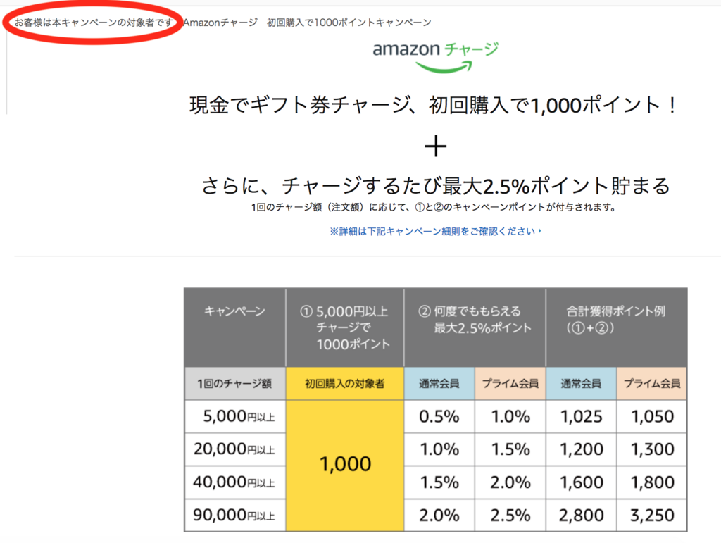721x543 pixels.
Task: Click the Amazonチャージ 初回購入で1000ポイントキャンペーン title
Action: click(307, 23)
